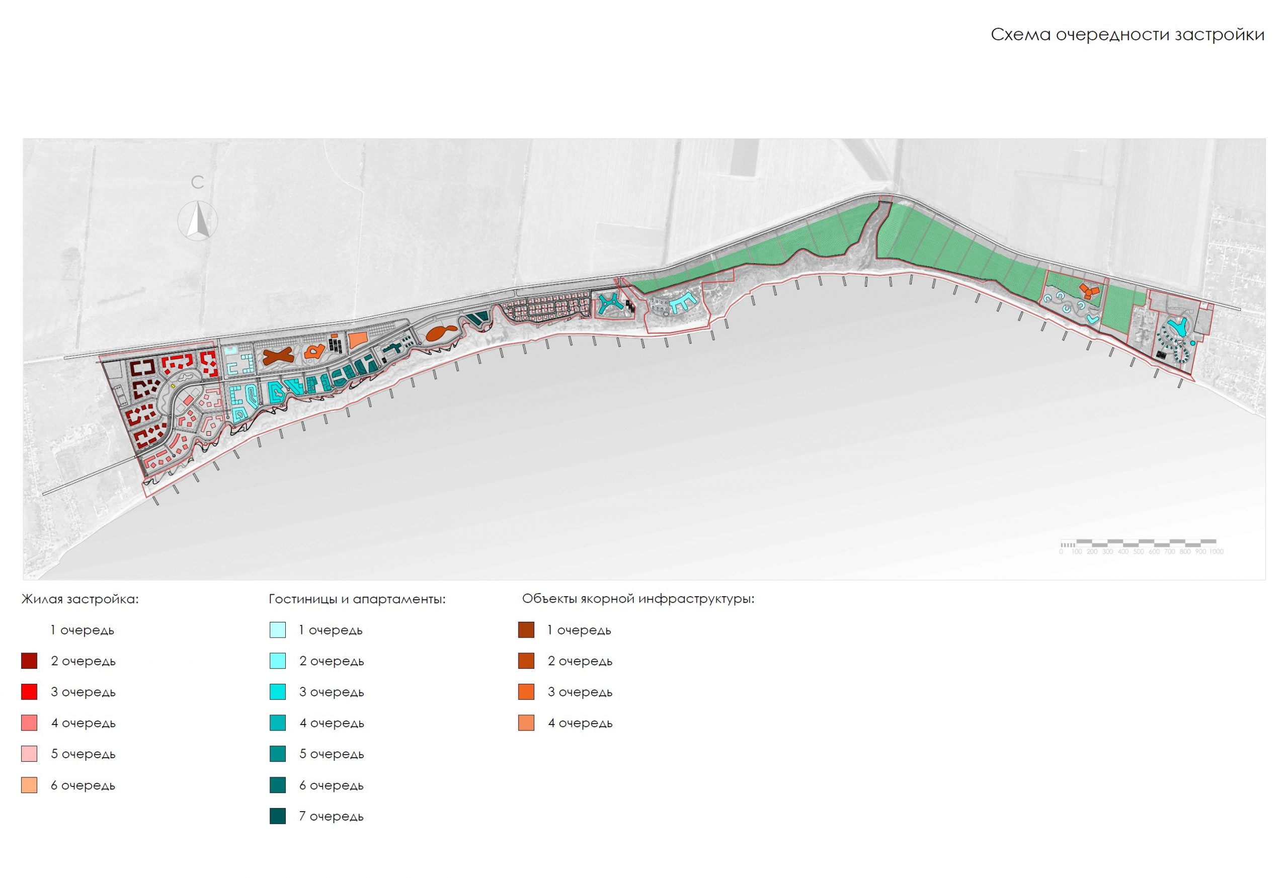
Task: Click the bright red residential 3 очередь swatch
Action: pos(29,692)
